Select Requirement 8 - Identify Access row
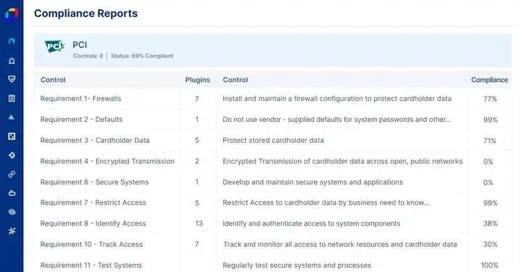The width and height of the screenshot is (520, 272). tap(273, 223)
